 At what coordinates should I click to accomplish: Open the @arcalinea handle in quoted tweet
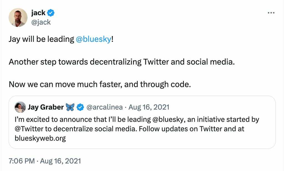(x=103, y=107)
